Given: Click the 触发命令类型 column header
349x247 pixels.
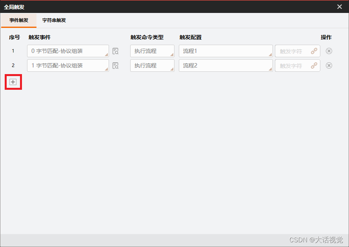Looking at the screenshot, I should coord(147,37).
